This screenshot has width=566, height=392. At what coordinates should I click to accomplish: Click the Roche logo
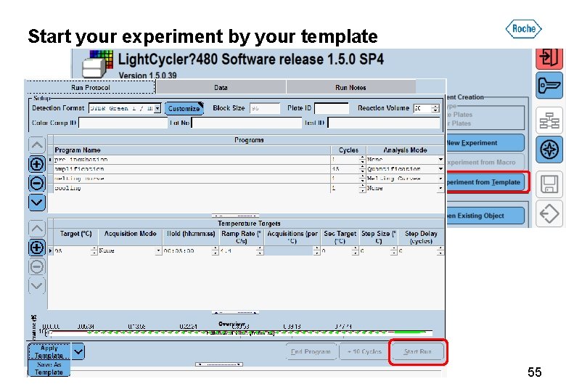(523, 28)
